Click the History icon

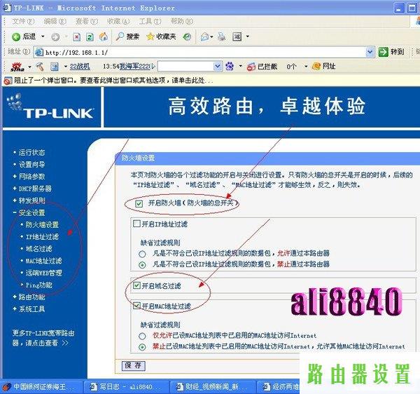(x=187, y=36)
